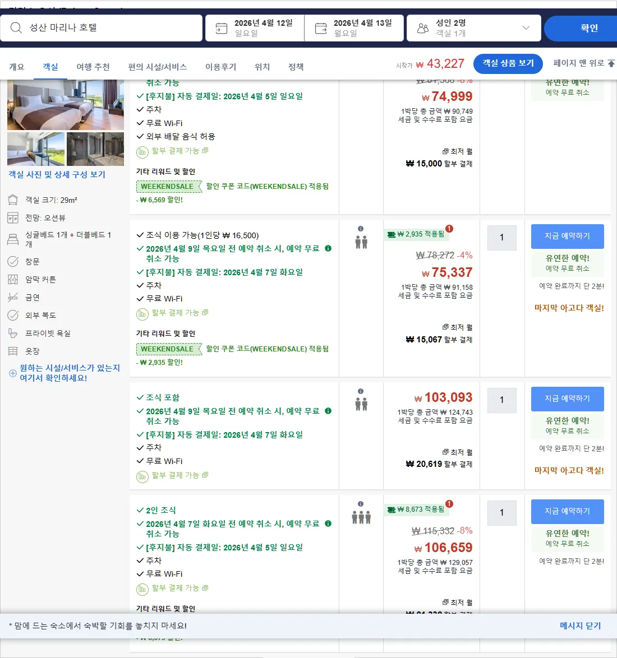Click the back-to-top arrow icon
The width and height of the screenshot is (617, 658).
(x=611, y=63)
